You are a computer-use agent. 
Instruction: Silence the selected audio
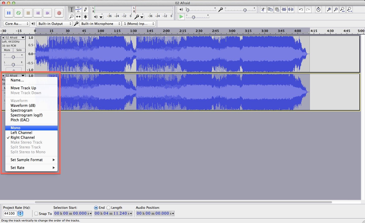click(290, 9)
